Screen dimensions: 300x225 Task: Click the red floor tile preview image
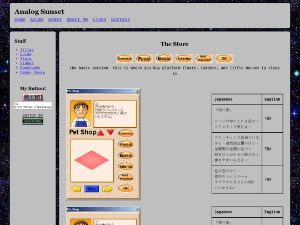point(92,161)
